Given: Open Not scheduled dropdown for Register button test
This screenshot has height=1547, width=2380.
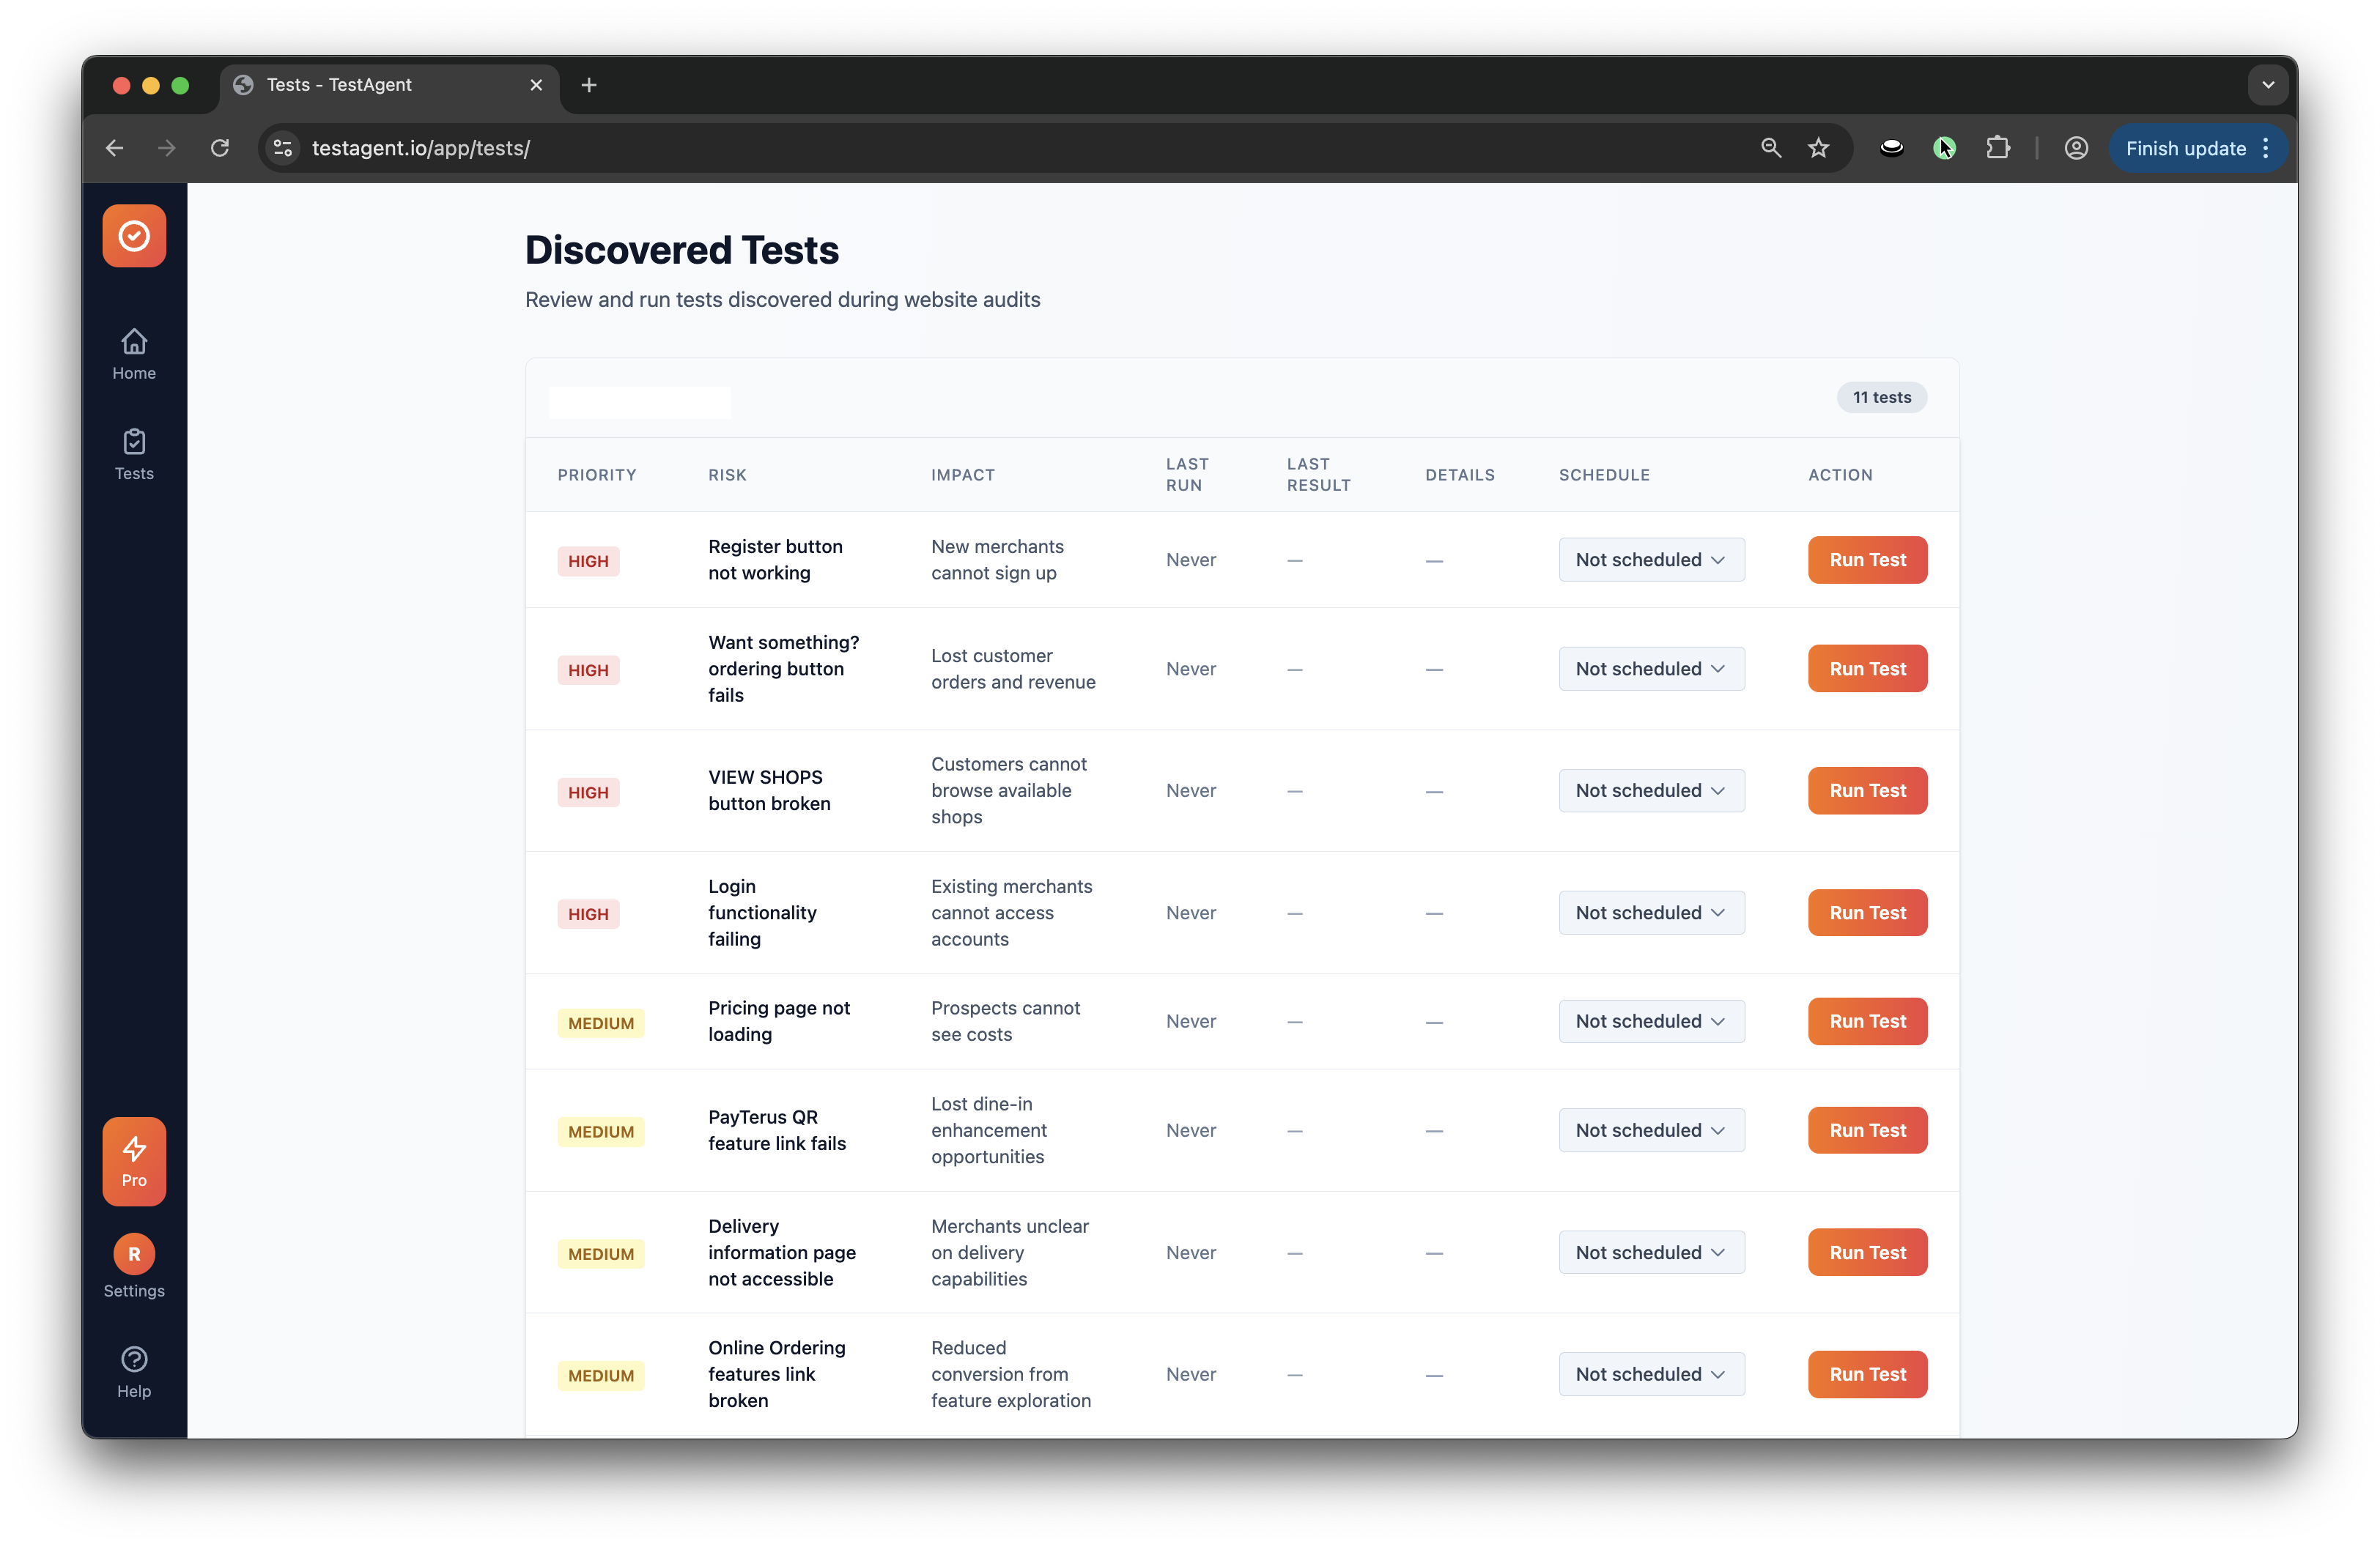Looking at the screenshot, I should [1650, 560].
